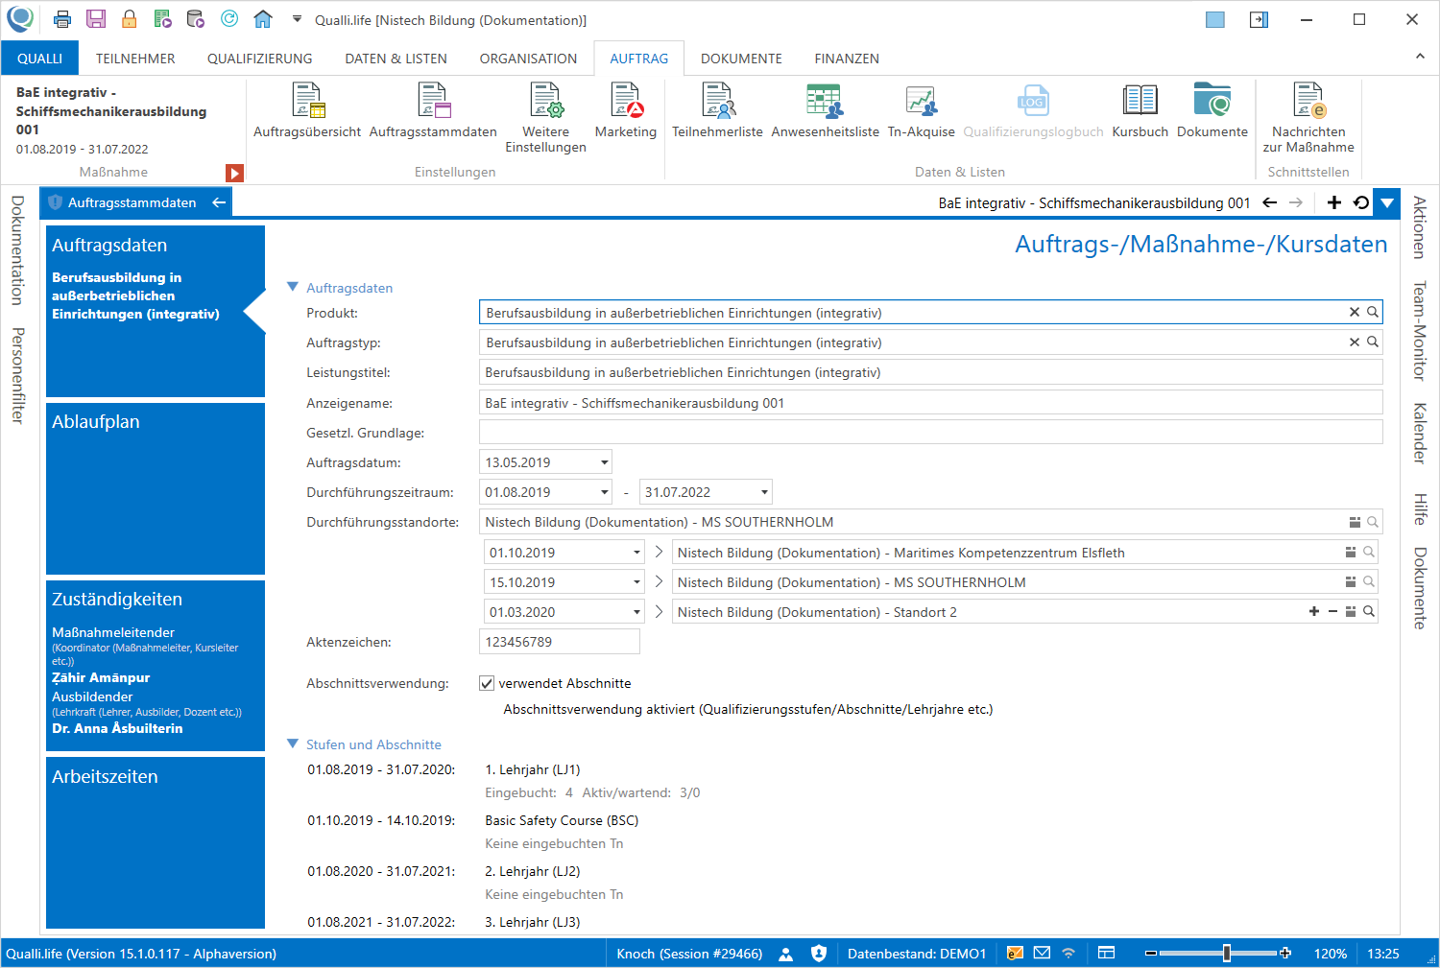Click the mail envelope icon in status bar
The width and height of the screenshot is (1440, 968).
[1042, 953]
